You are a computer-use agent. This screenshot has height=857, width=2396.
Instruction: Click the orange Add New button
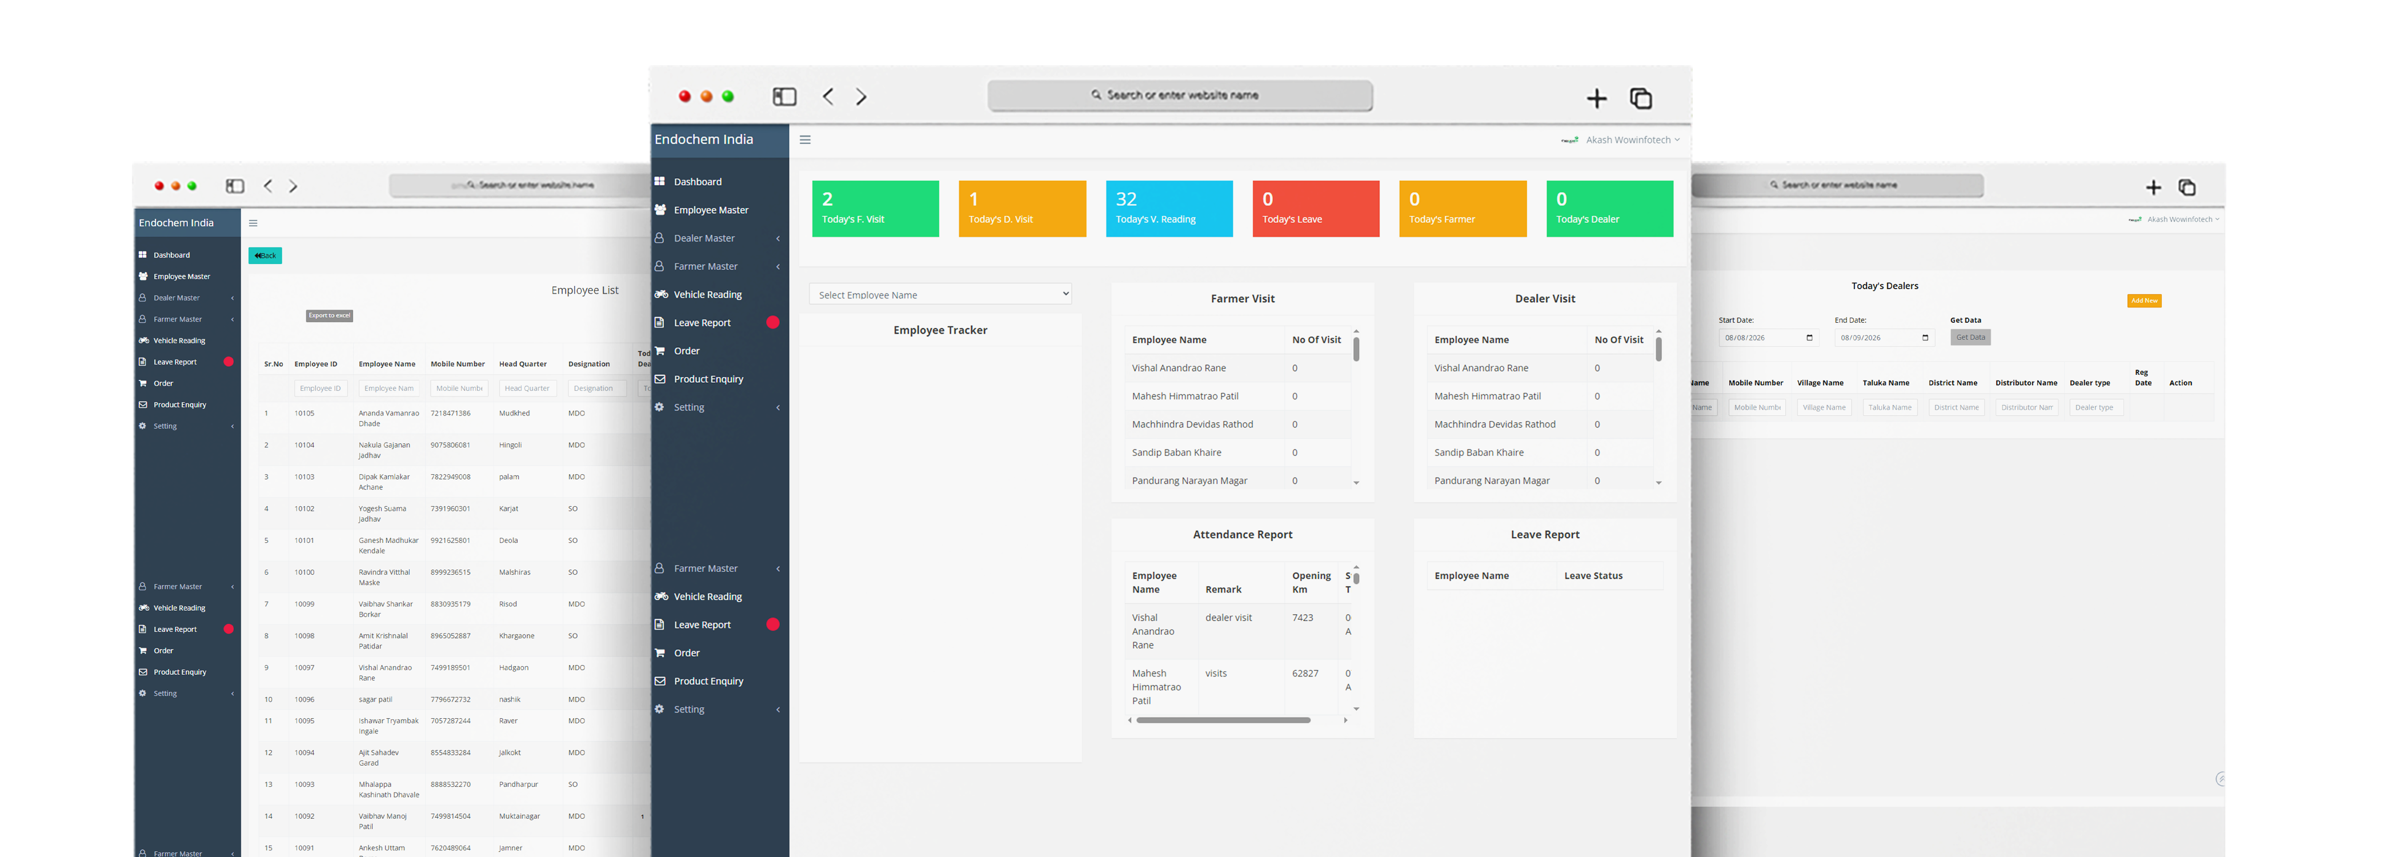[x=2144, y=301]
